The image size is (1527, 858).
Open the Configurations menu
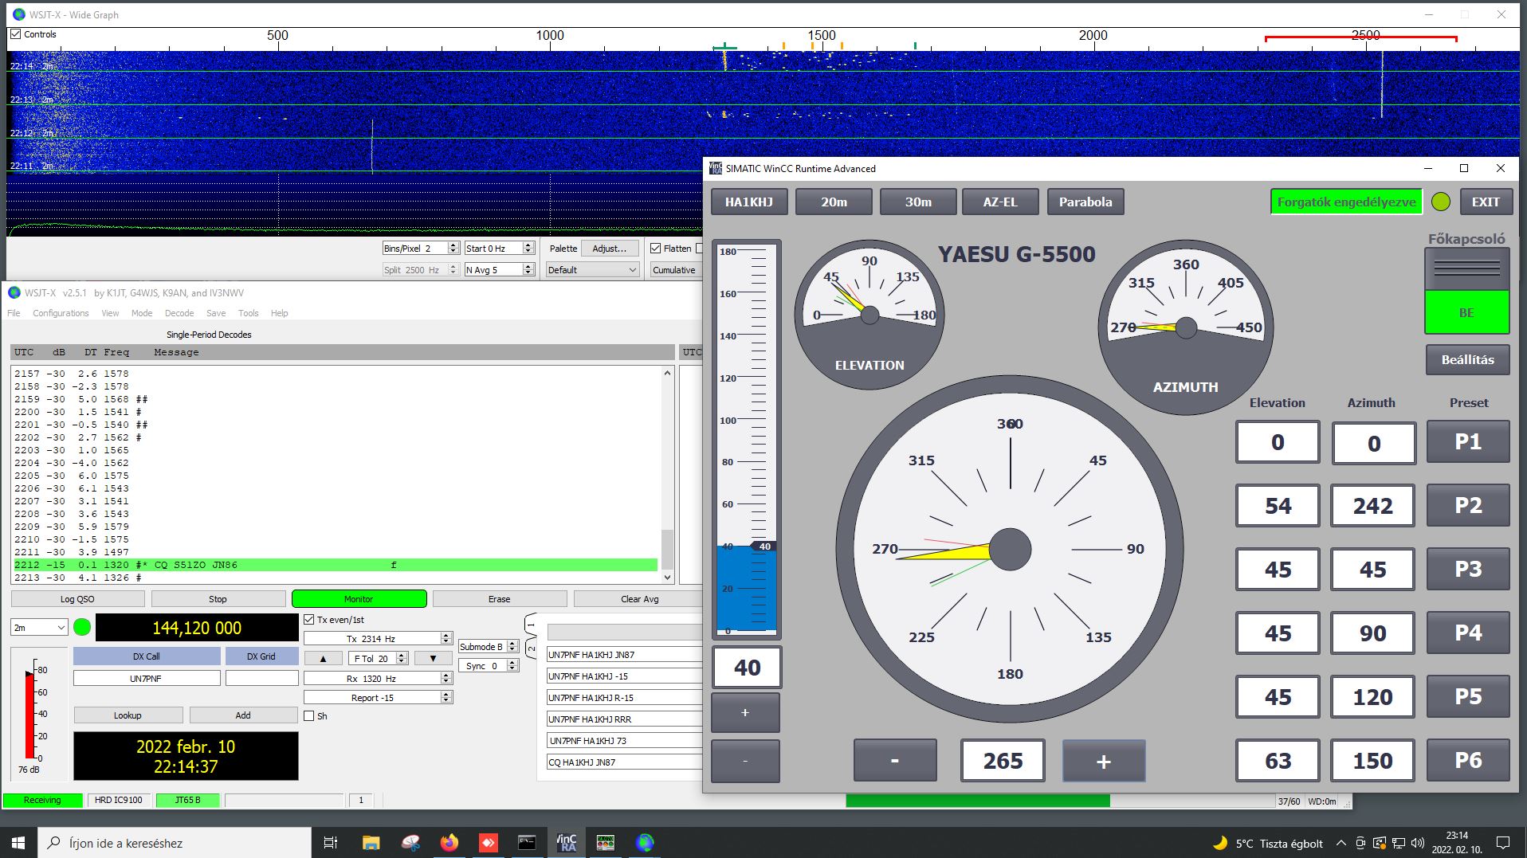click(x=61, y=313)
